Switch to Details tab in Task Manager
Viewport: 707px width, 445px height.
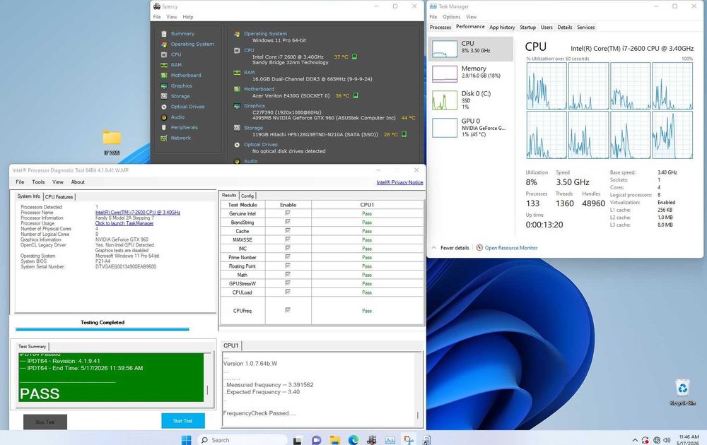[x=564, y=28]
